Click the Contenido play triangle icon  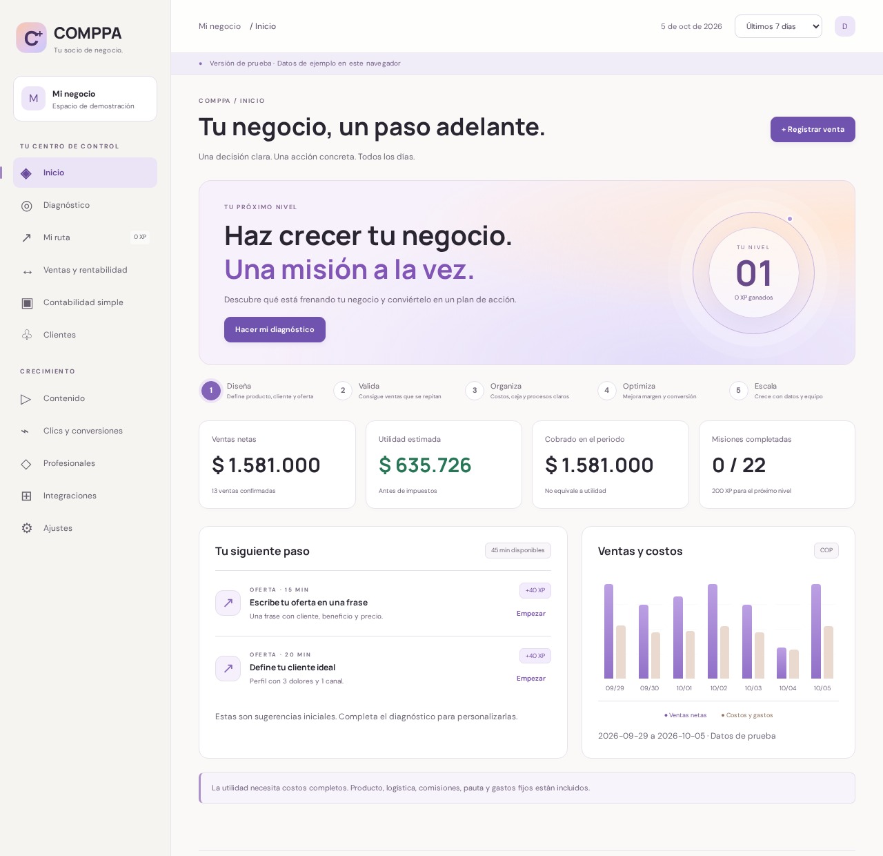(x=26, y=399)
